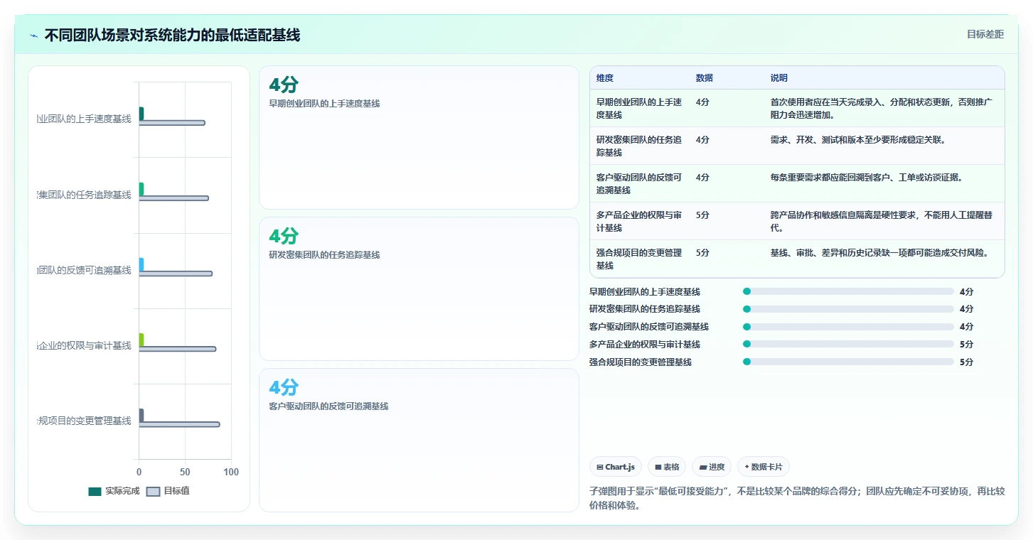This screenshot has height=540, width=1033.
Task: Select table cell 强合规项目的变更管理基线
Action: (x=639, y=259)
